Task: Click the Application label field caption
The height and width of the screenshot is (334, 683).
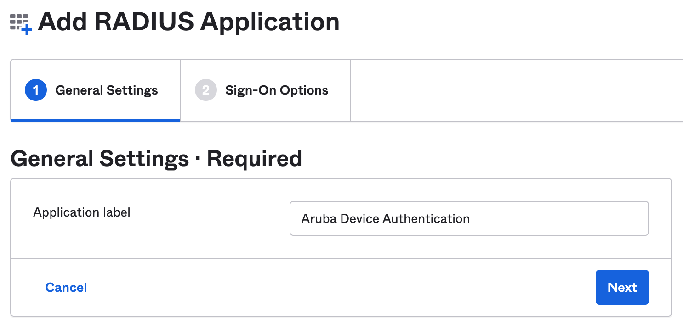Action: (x=81, y=212)
